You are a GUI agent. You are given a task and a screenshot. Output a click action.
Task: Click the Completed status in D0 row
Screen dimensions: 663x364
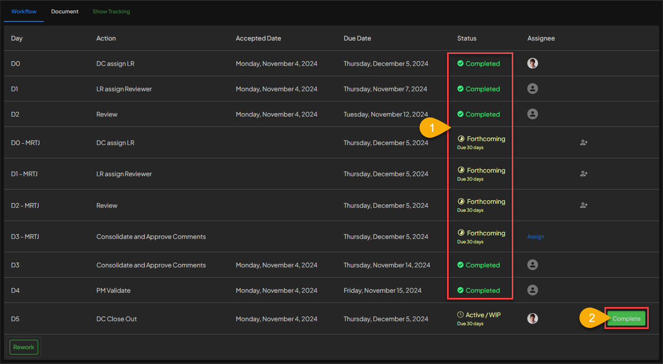(x=482, y=64)
